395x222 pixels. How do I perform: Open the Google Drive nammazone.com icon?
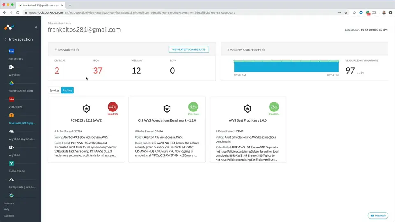click(12, 83)
